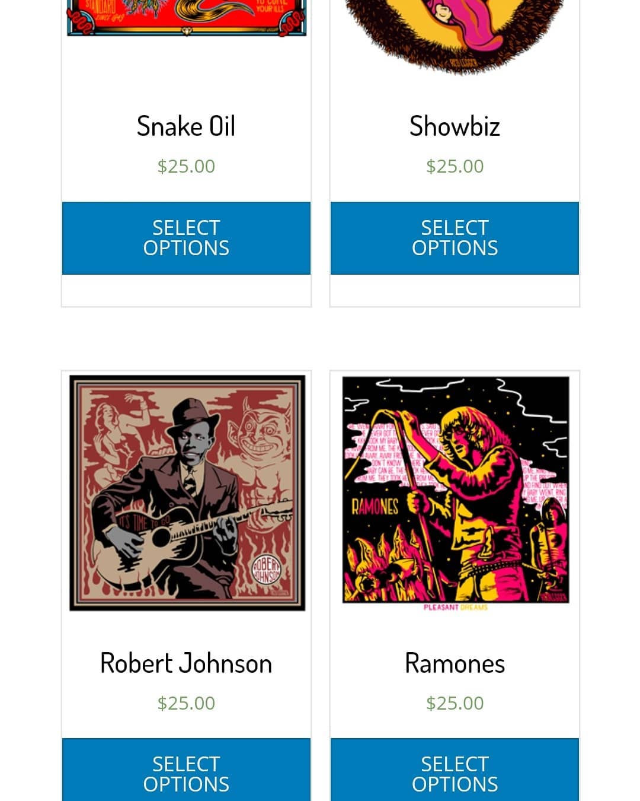Click the $25.00 price under Ramones

(x=455, y=703)
